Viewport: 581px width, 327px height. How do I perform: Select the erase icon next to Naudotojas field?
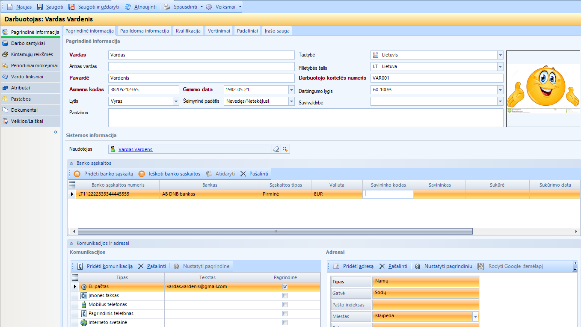coord(277,149)
